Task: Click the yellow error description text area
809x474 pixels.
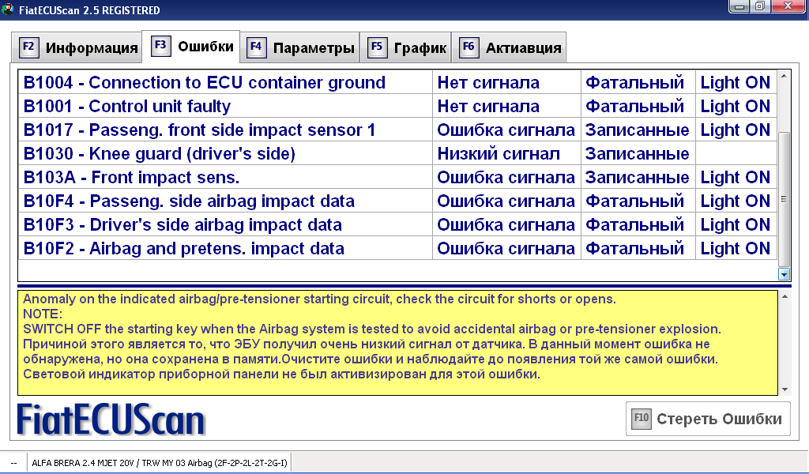Action: tap(398, 343)
